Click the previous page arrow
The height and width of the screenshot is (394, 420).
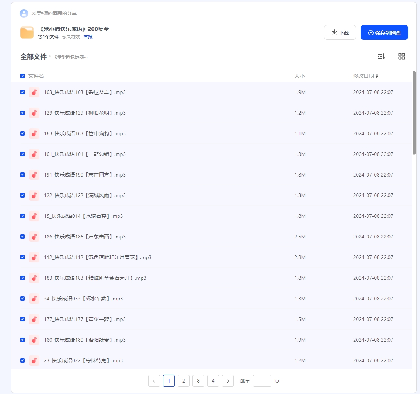click(x=154, y=381)
